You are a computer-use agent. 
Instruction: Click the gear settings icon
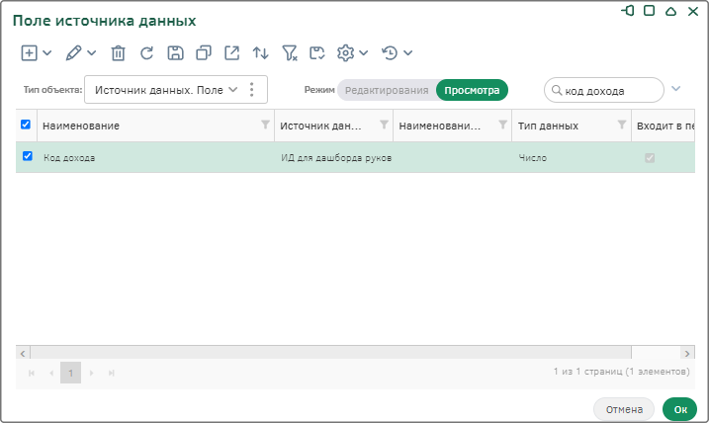345,53
